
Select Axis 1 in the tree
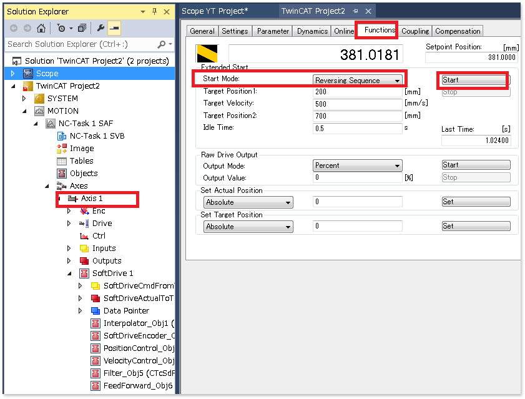coord(91,199)
